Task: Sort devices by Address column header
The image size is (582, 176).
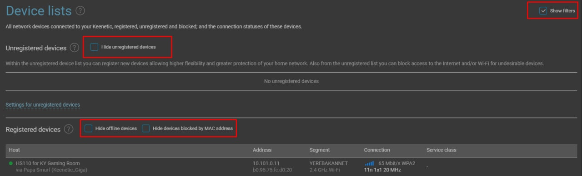Action: pos(262,150)
